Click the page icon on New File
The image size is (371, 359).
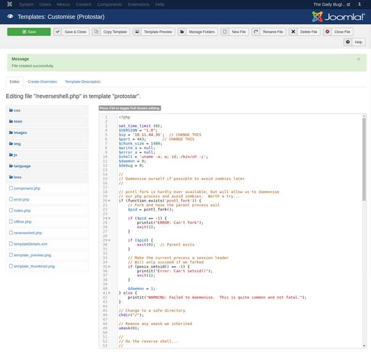[225, 31]
